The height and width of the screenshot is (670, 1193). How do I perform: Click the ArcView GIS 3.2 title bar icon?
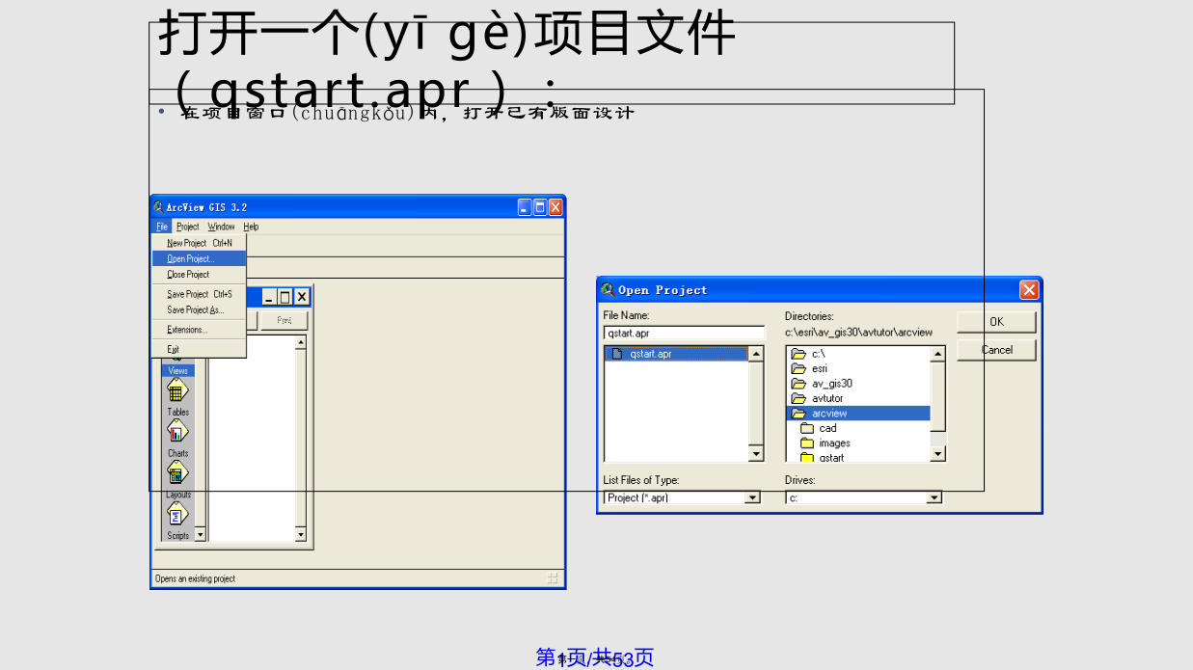(158, 206)
